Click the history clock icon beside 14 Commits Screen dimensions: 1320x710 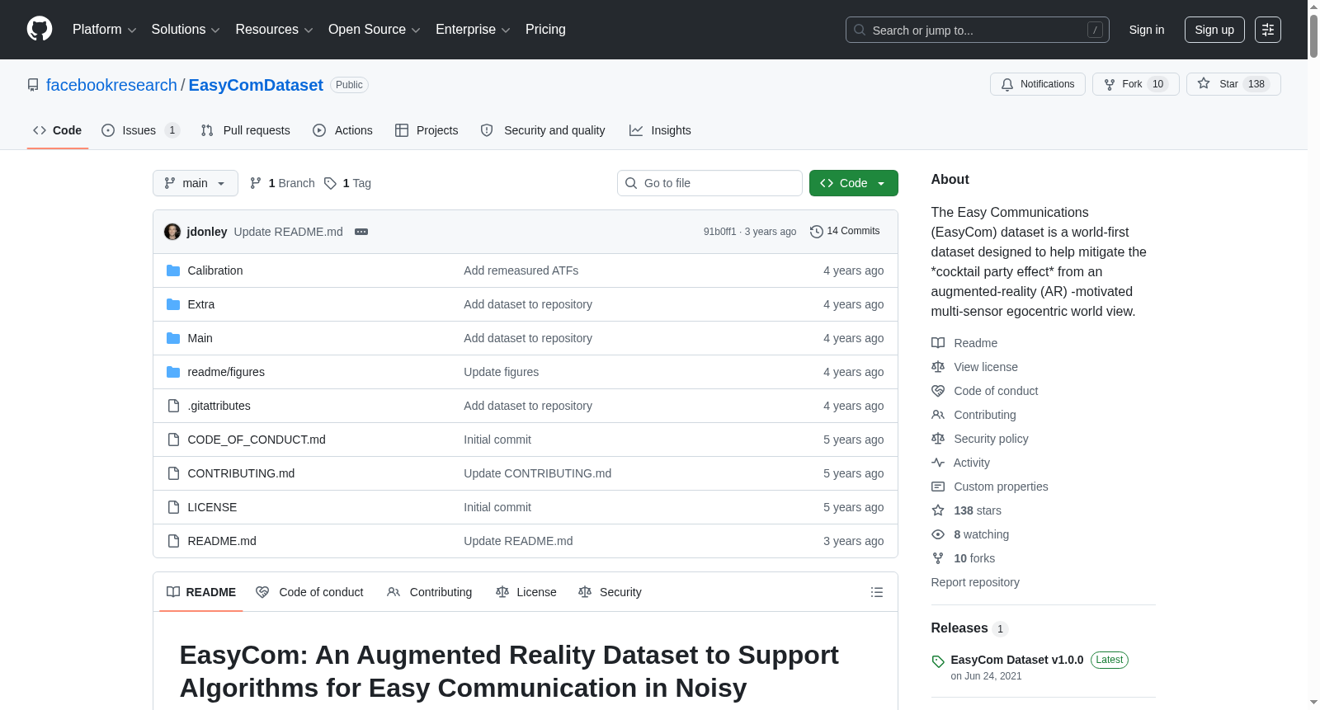pyautogui.click(x=817, y=232)
